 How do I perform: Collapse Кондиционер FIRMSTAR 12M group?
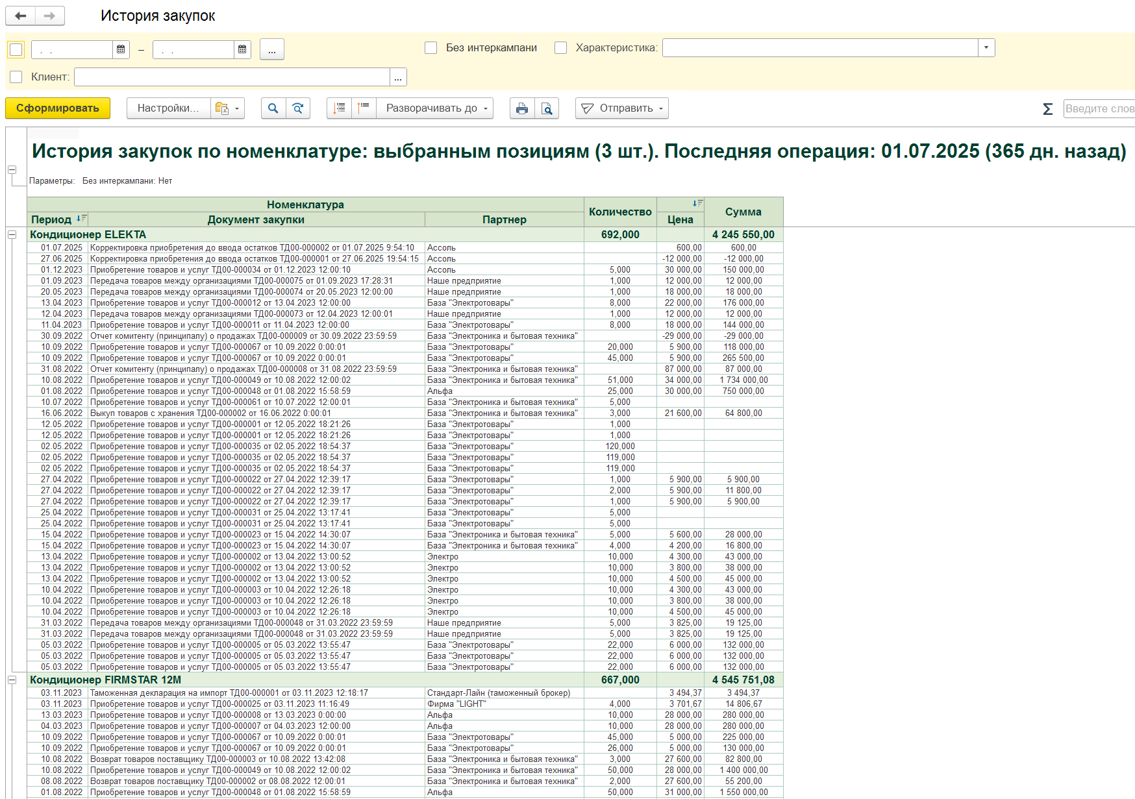click(12, 680)
